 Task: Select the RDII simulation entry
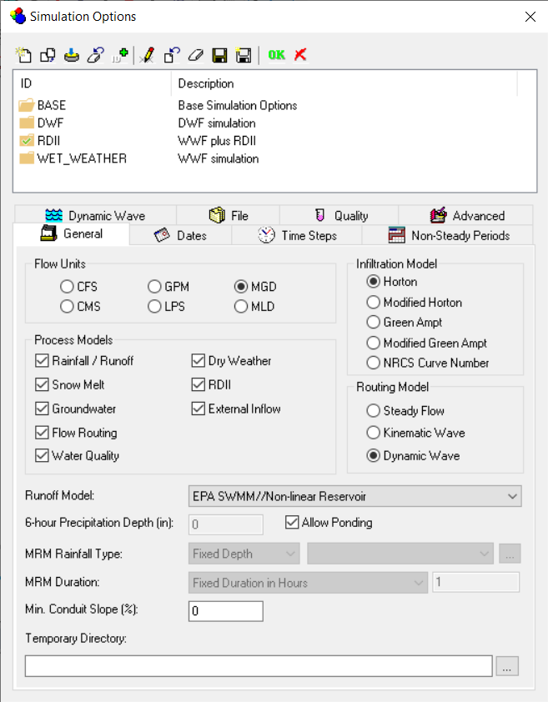50,141
